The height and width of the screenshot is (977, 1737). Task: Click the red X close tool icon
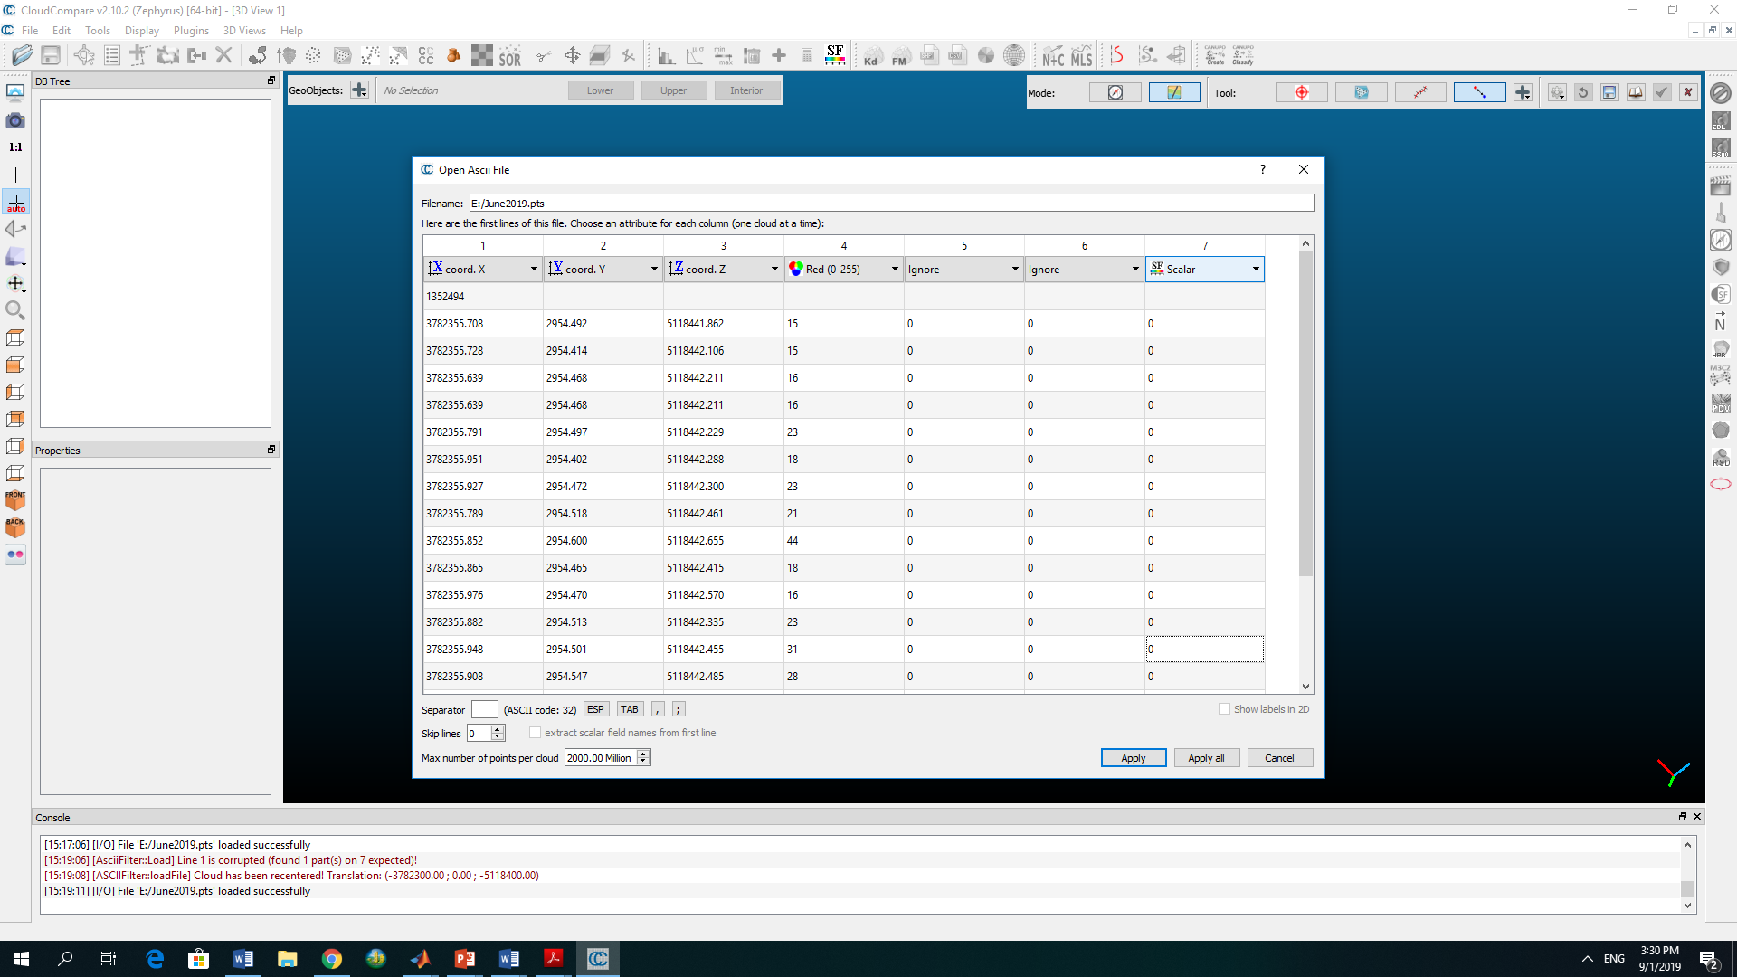tap(1687, 92)
